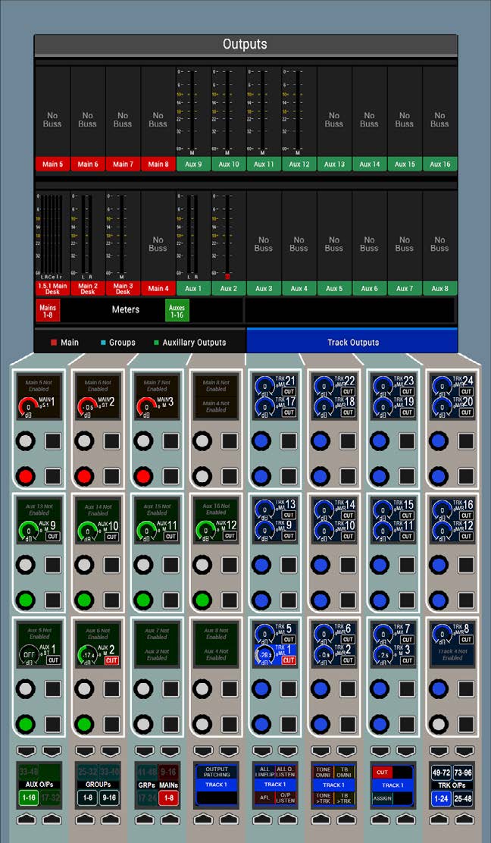This screenshot has height=843, width=491.
Task: Click soft key directly above the 49-72 button
Action: pyautogui.click(x=439, y=751)
